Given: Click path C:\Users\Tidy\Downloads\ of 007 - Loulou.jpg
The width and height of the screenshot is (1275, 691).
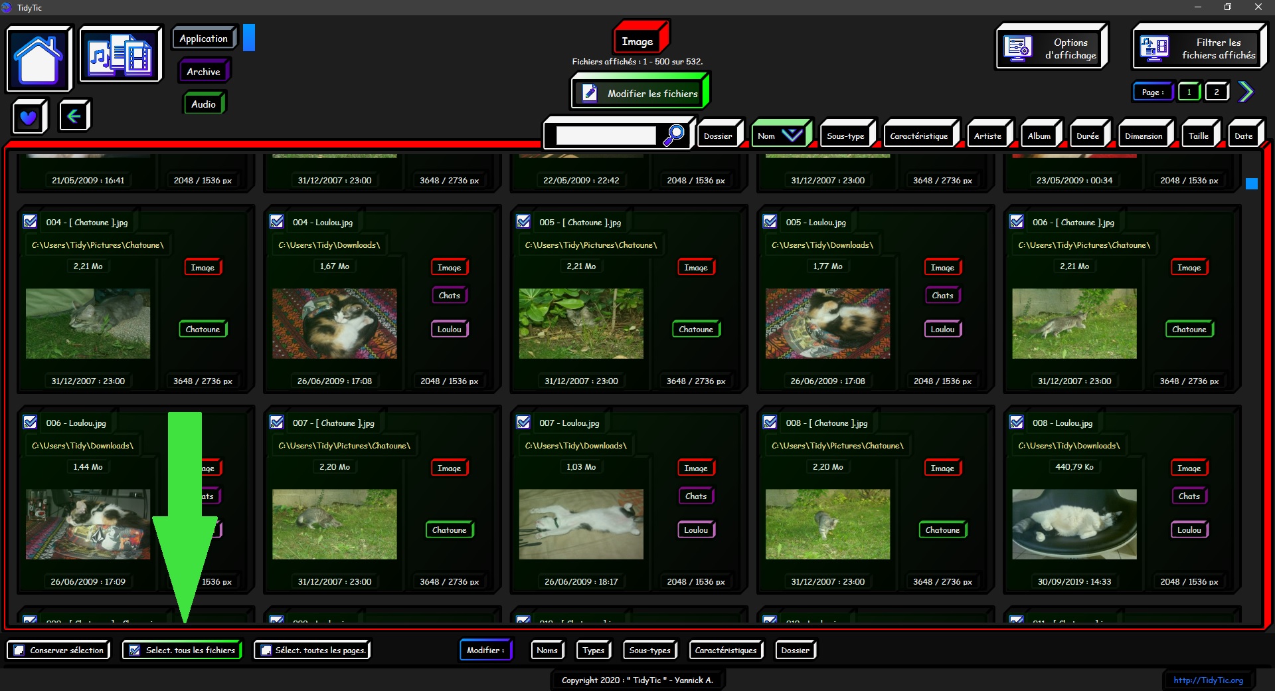Looking at the screenshot, I should coord(576,445).
